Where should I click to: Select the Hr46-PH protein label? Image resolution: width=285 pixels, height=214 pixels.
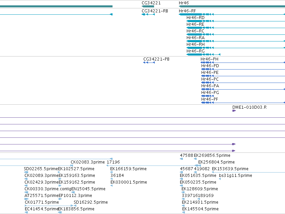(209, 59)
